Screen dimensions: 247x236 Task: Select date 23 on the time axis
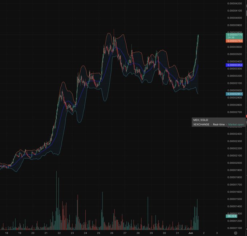pyautogui.click(x=72, y=233)
